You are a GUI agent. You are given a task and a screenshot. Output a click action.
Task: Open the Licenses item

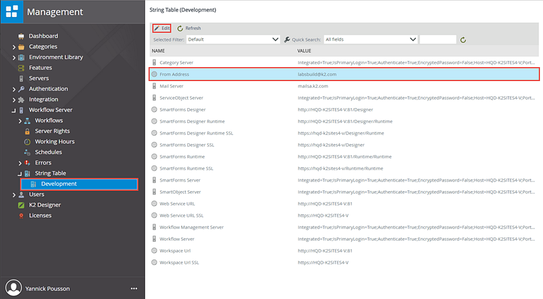point(40,215)
